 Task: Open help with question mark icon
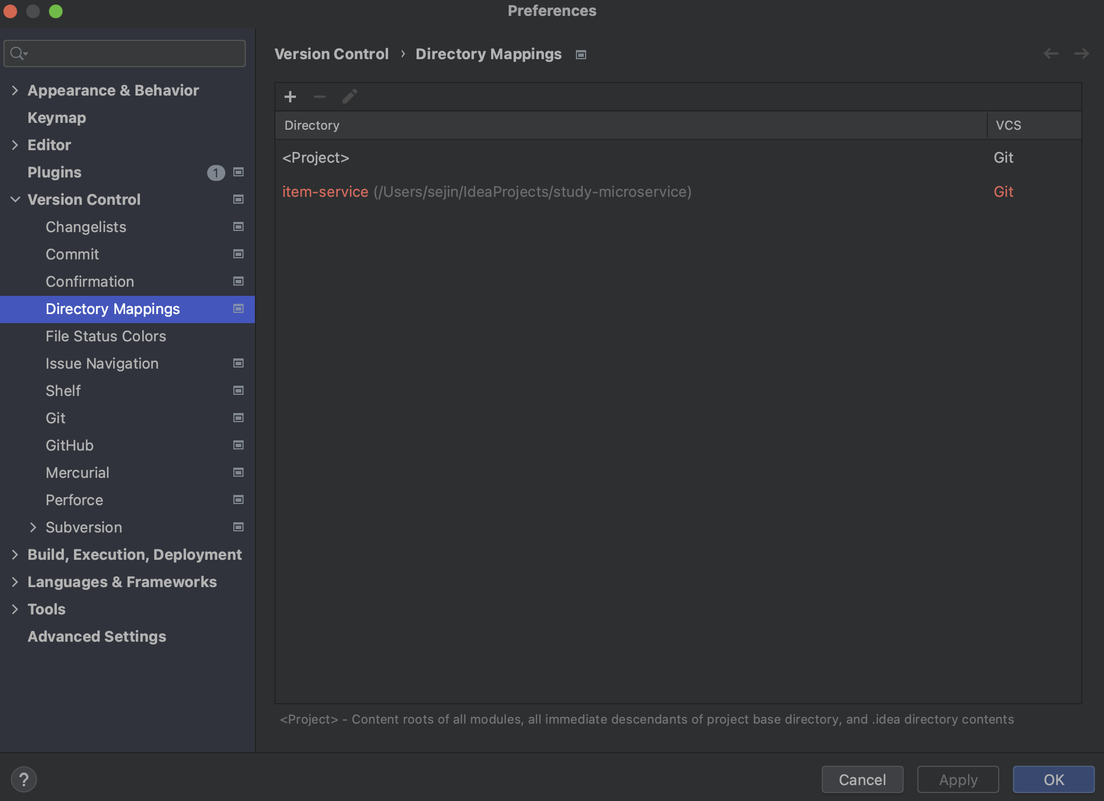[x=24, y=779]
